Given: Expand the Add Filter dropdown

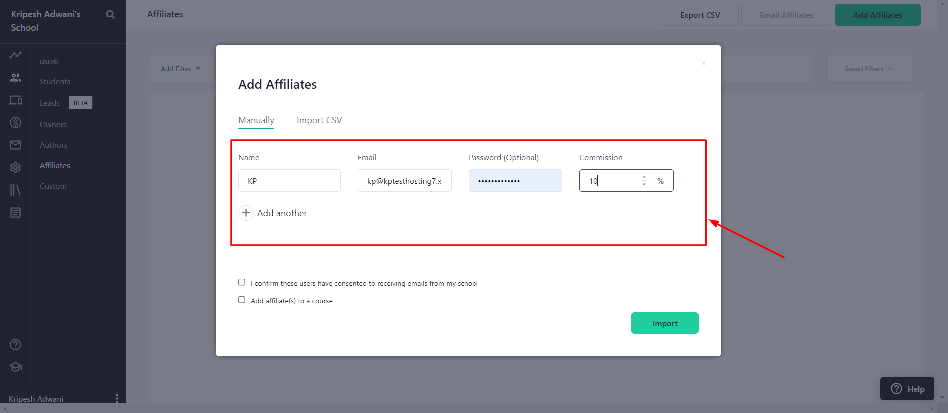Looking at the screenshot, I should 180,69.
